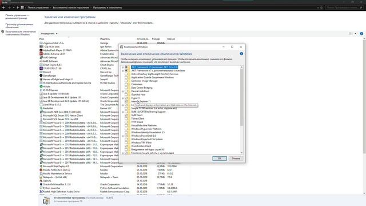Click the Oracle VM VirtualBox icon
This screenshot has width=366, height=206.
(x=41, y=184)
